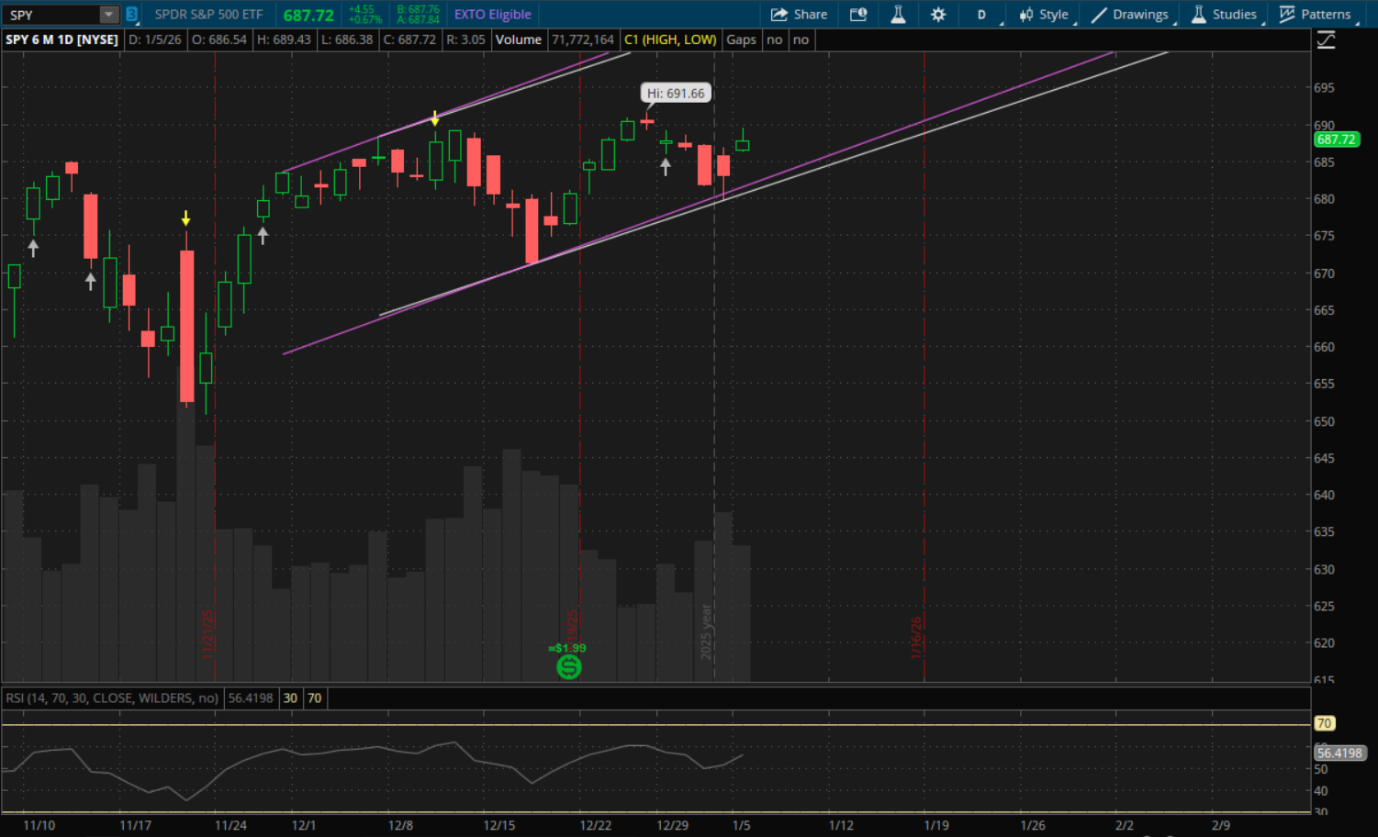Click the white up arrow below 12/29 candle

tap(666, 167)
